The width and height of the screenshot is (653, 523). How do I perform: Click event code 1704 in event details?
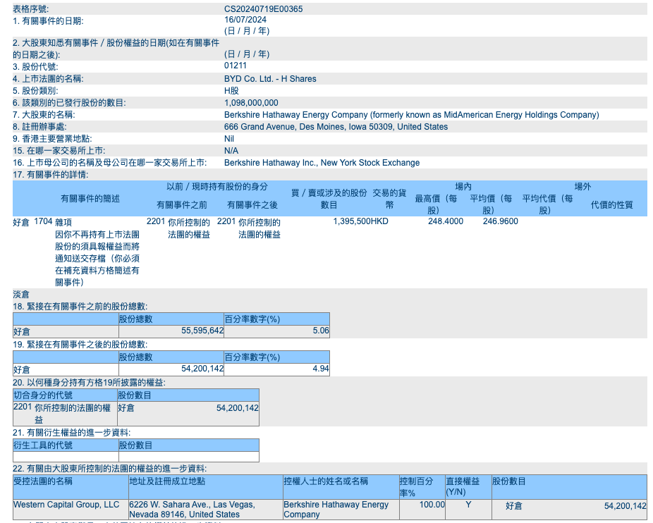43,221
